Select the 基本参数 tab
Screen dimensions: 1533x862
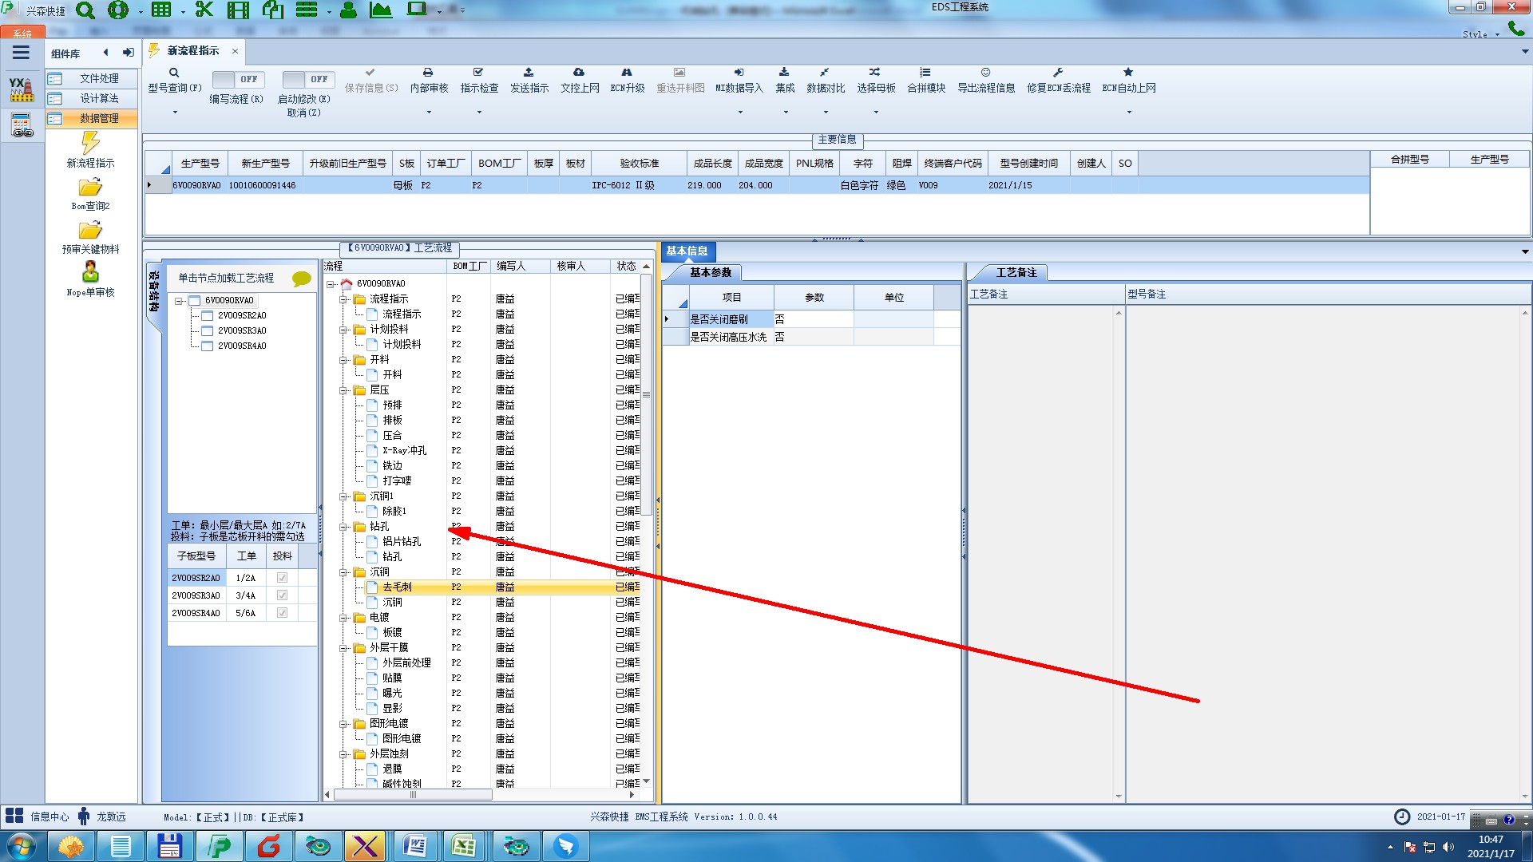click(710, 273)
